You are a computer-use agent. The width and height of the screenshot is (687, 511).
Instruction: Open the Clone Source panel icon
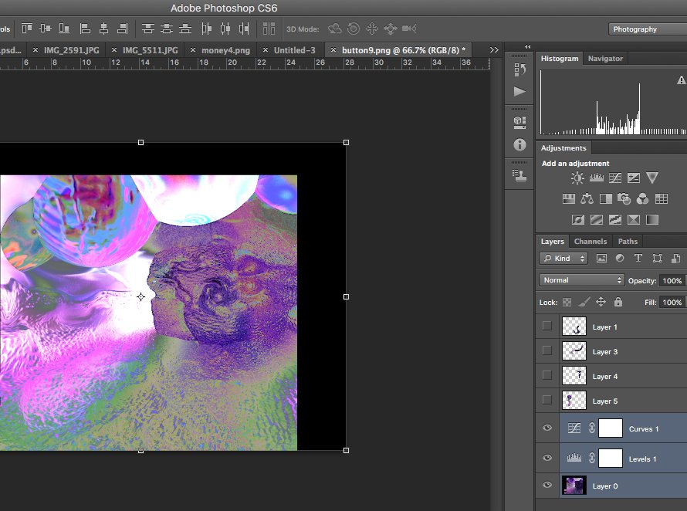(519, 176)
